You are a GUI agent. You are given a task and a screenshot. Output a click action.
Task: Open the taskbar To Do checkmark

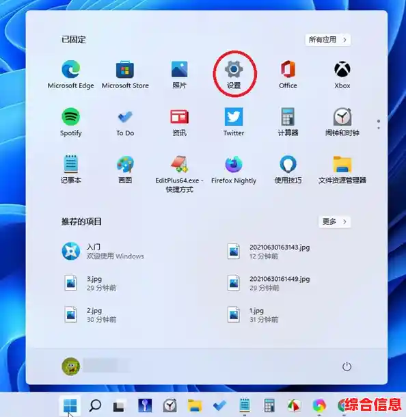point(219,405)
